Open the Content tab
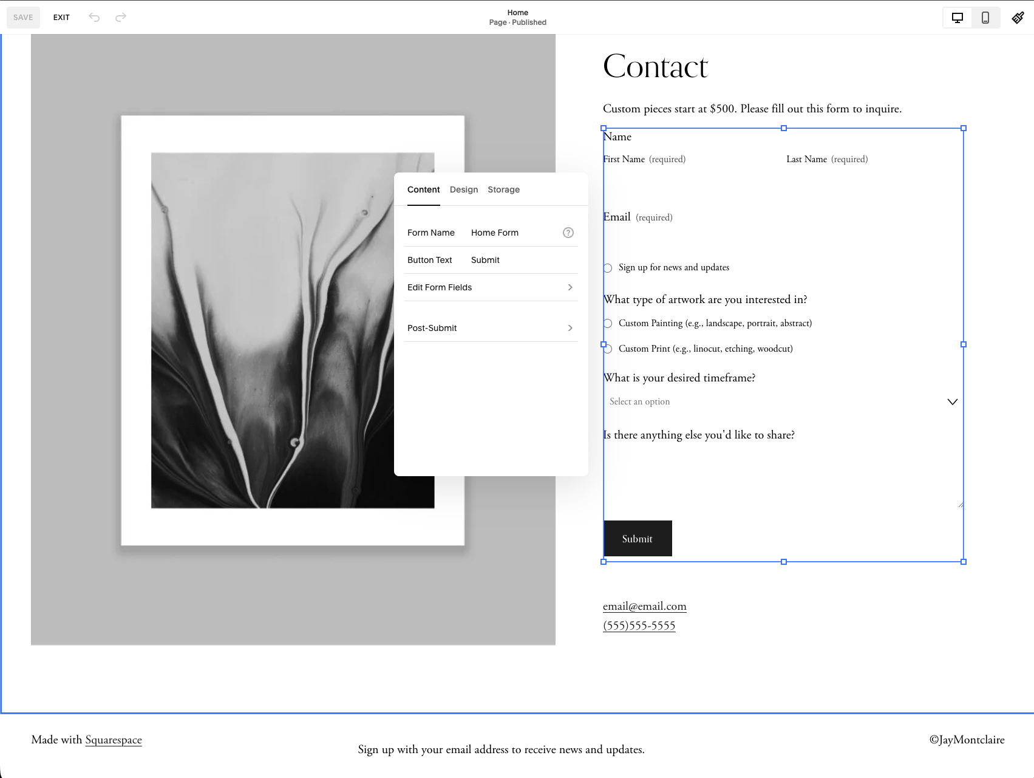Image resolution: width=1034 pixels, height=778 pixels. coord(423,189)
